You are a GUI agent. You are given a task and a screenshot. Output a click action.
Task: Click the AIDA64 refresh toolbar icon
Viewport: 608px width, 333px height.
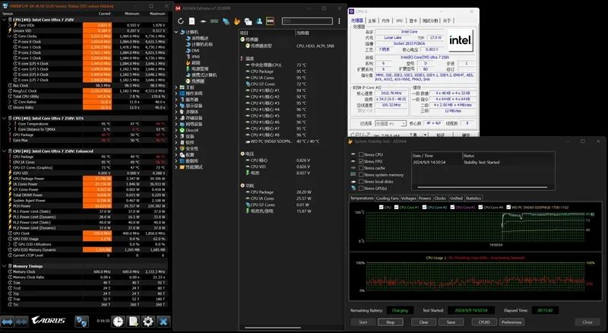[x=181, y=21]
